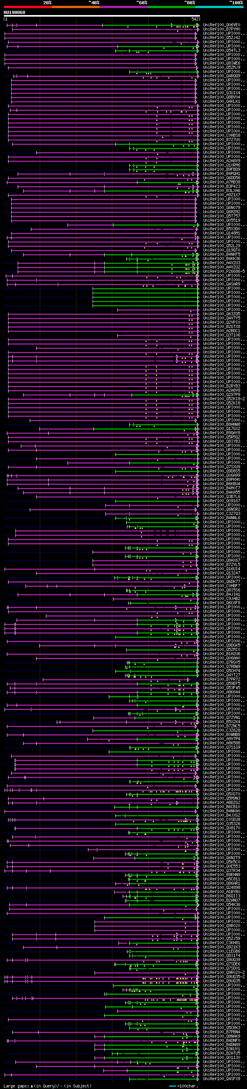Image resolution: width=247 pixels, height=1089 pixels.
Task: Select the UniRef100_A2A8V8 label
Action: [x=222, y=390]
